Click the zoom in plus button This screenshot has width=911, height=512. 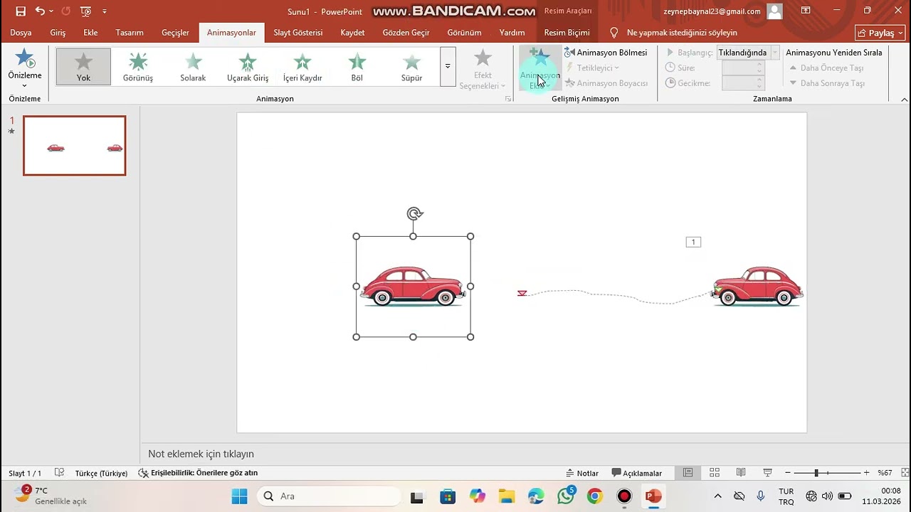coord(866,473)
